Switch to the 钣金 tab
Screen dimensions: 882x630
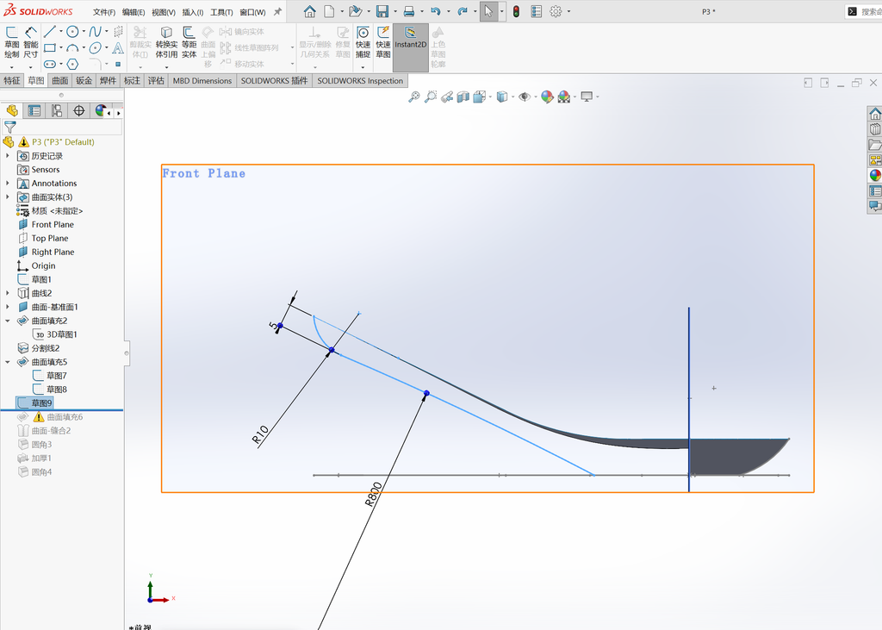84,80
